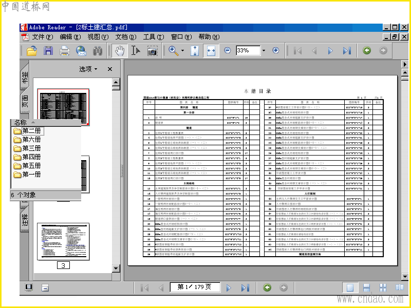Enable Continuous page layout view
The height and width of the screenshot is (308, 411).
tap(366, 288)
